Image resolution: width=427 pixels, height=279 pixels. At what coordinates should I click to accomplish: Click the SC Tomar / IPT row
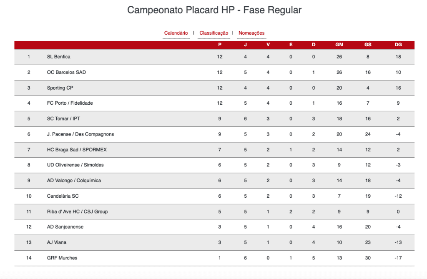(x=214, y=119)
